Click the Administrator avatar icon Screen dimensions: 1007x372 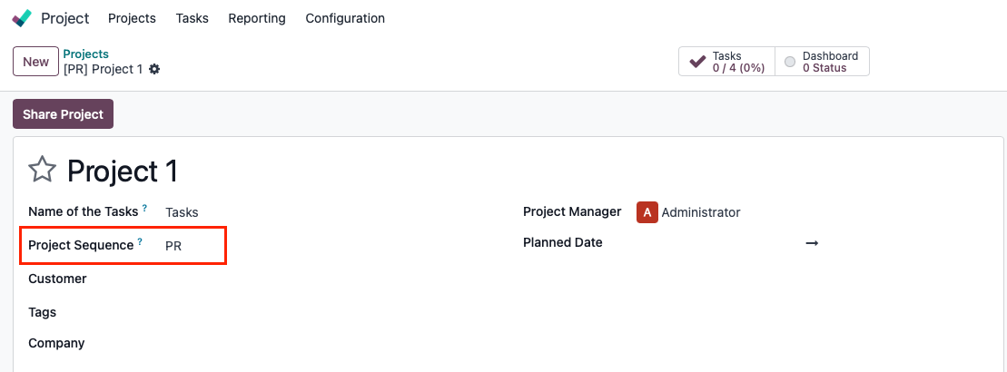coord(646,212)
